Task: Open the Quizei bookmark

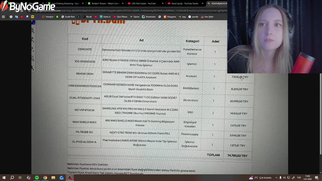Action: point(135,17)
